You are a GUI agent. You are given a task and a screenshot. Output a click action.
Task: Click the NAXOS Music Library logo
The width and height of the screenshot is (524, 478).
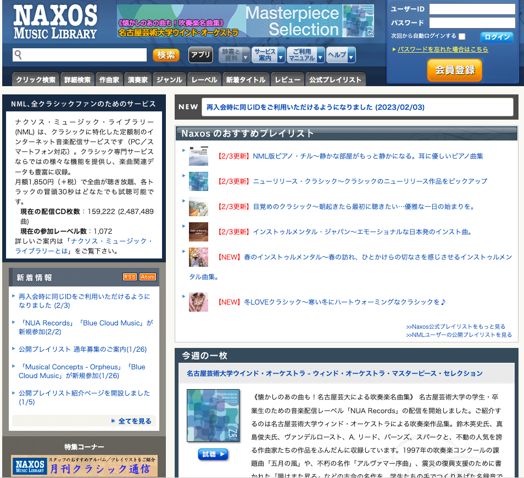coord(55,22)
